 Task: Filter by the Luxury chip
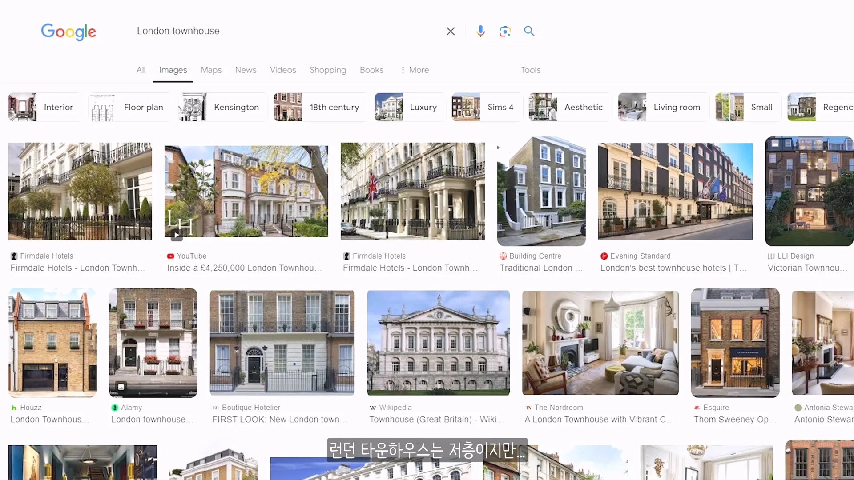[x=410, y=107]
